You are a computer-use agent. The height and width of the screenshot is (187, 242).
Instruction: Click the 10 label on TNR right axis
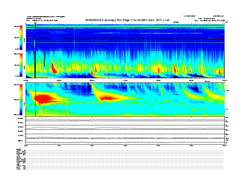[x=227, y=109]
